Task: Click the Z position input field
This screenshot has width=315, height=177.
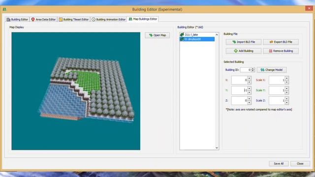Action: [x=239, y=100]
